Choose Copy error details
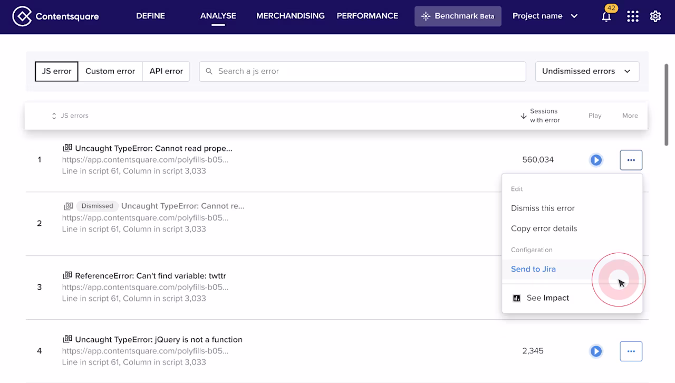The height and width of the screenshot is (383, 675). [x=544, y=228]
